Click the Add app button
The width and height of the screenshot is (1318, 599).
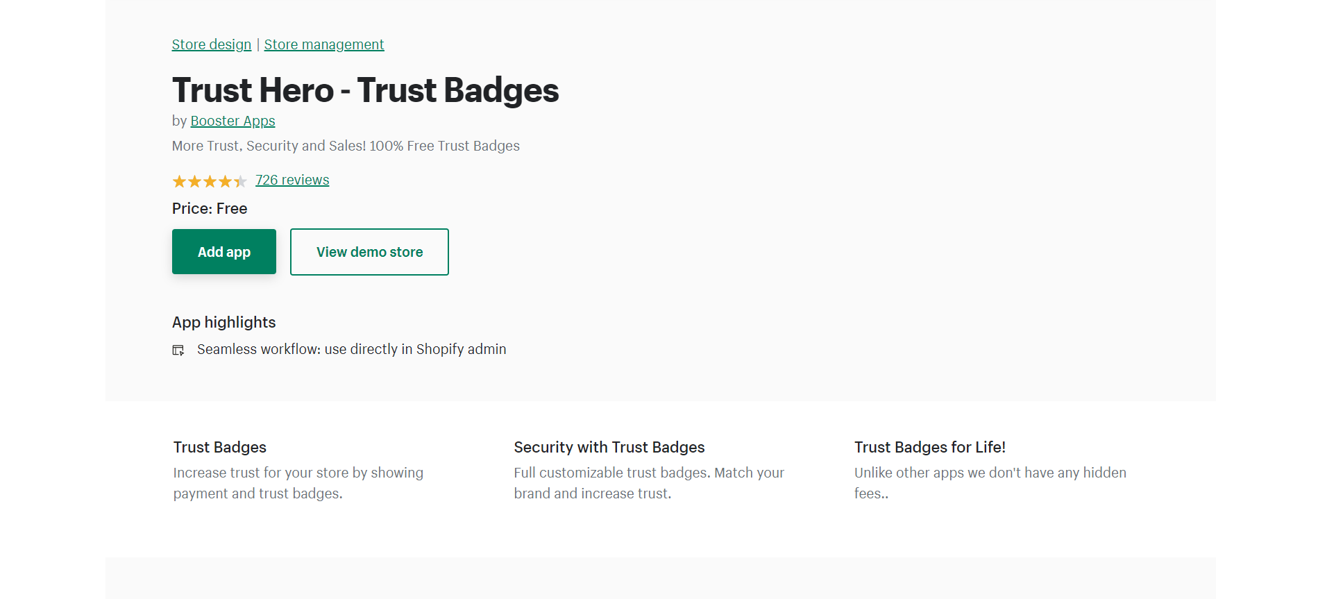(224, 251)
